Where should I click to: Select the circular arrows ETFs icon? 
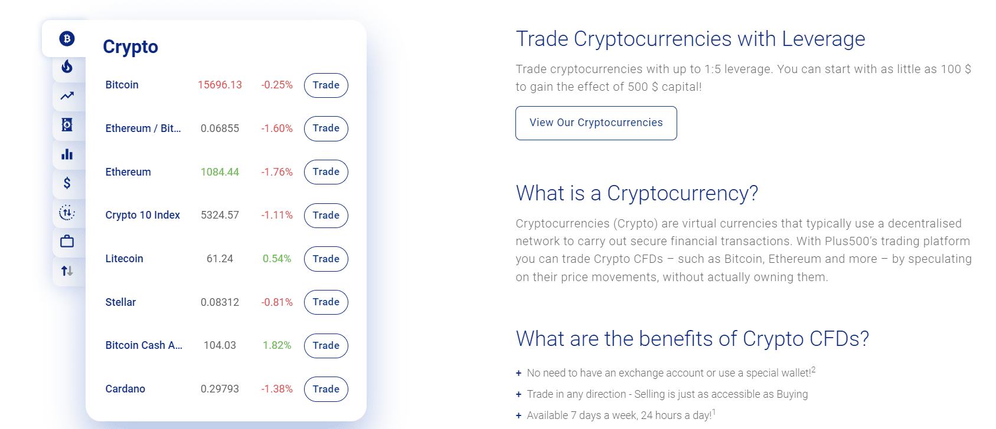(67, 213)
